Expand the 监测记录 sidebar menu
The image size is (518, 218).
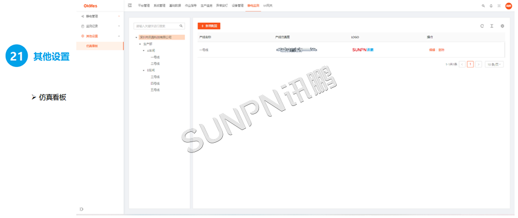point(100,26)
